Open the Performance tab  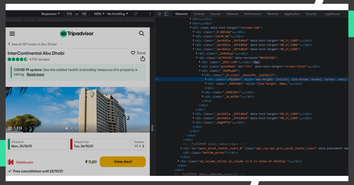[x=253, y=14]
